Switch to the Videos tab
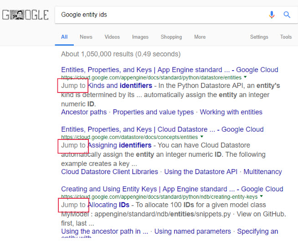This screenshot has height=242, width=298. (x=112, y=37)
